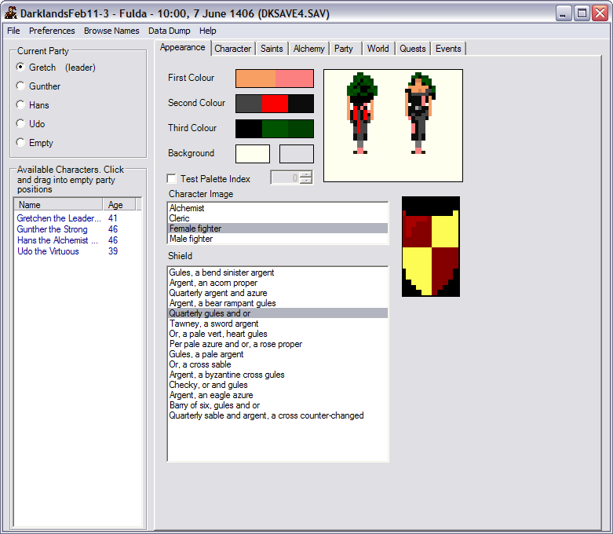Pick the pink First Colour swatch
The width and height of the screenshot is (613, 534).
coord(294,79)
